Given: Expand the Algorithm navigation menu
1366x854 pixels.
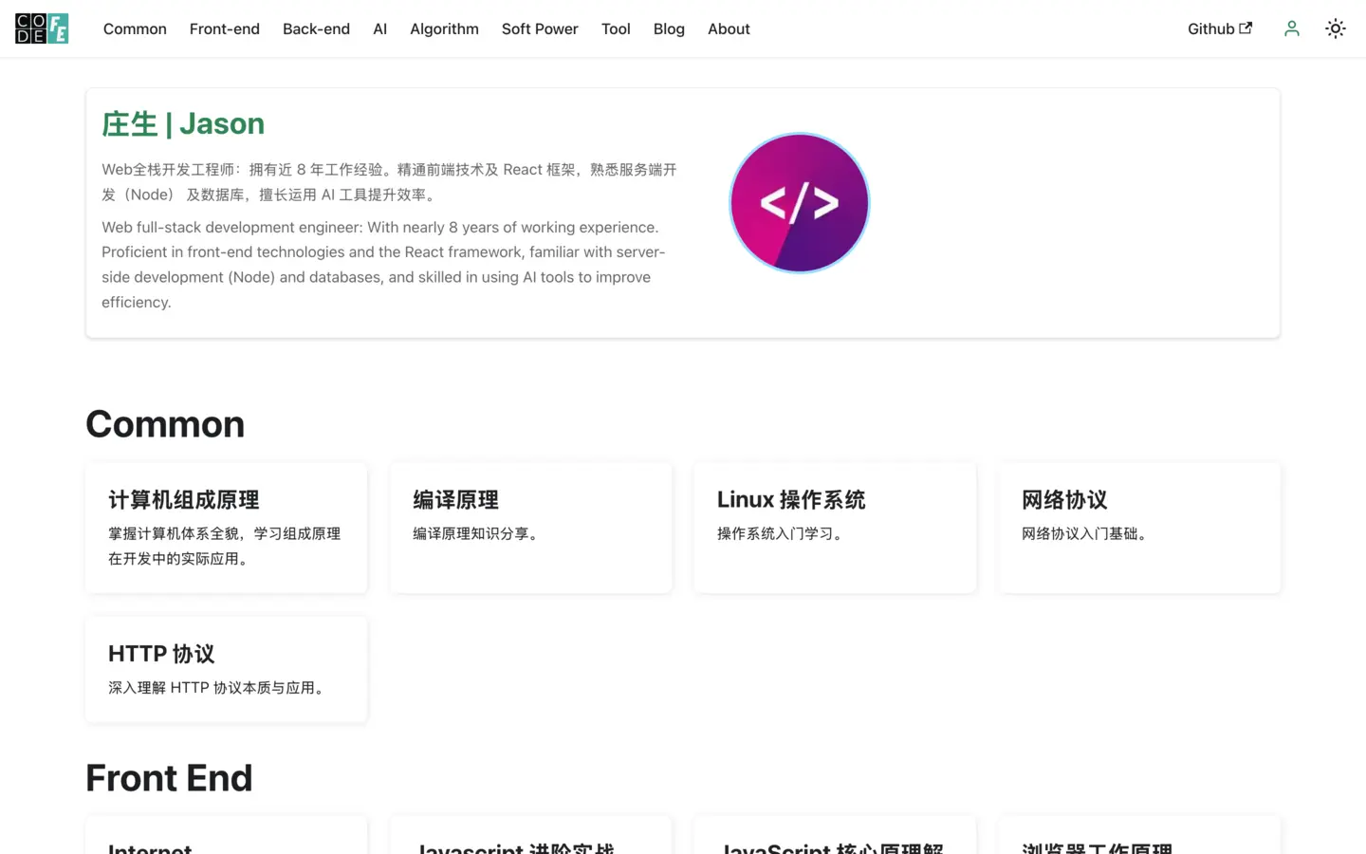Looking at the screenshot, I should (x=444, y=28).
